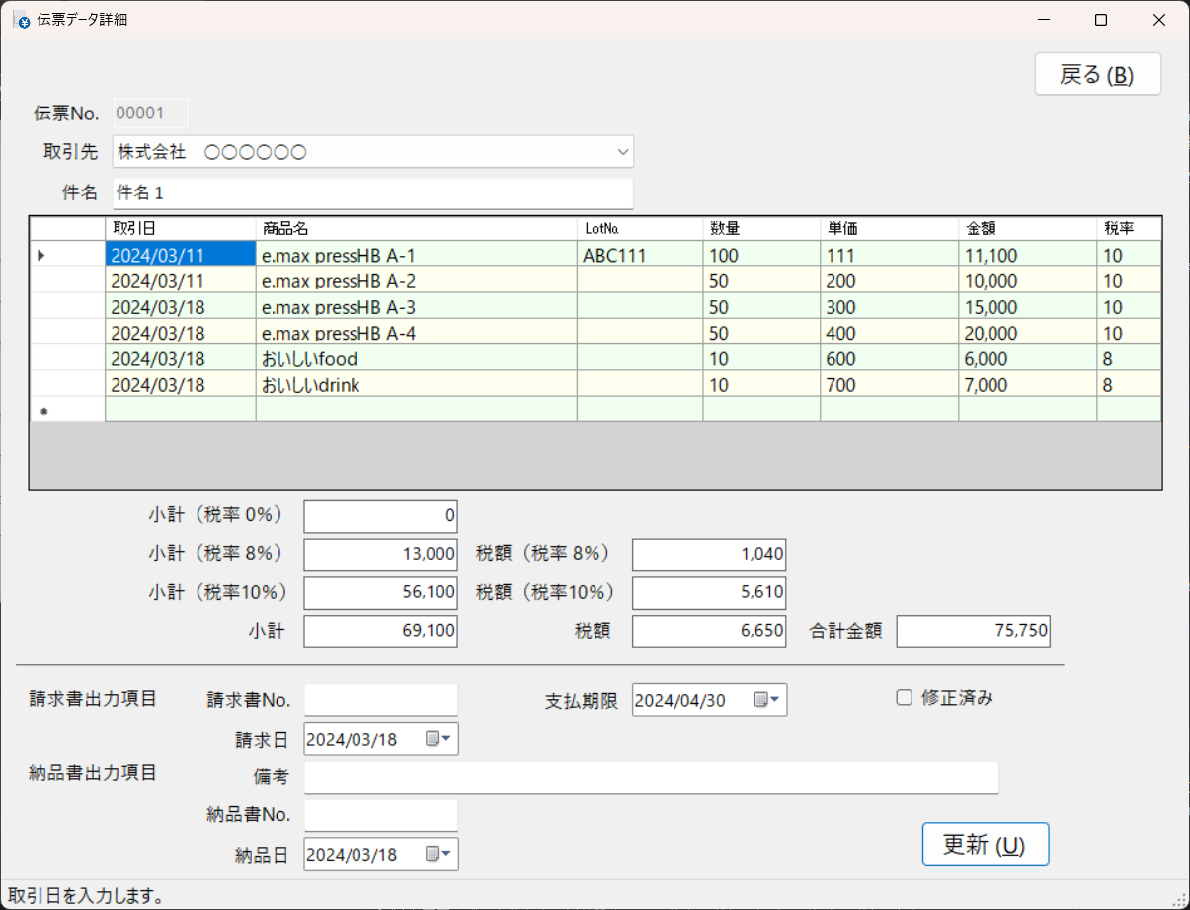This screenshot has width=1190, height=910.
Task: Click the amount cell 11,100
Action: click(1027, 255)
